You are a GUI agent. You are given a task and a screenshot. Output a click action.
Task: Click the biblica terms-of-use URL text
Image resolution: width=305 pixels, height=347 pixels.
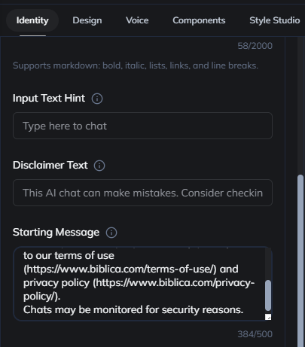[120, 269]
